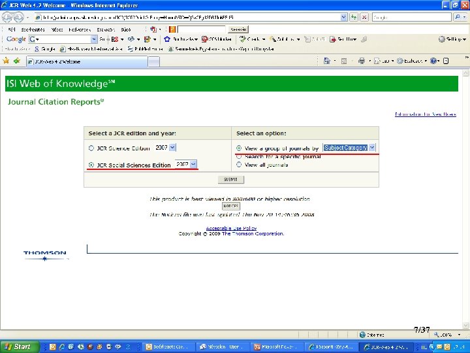Open the Súgó menu
The width and height of the screenshot is (470, 353).
pyautogui.click(x=126, y=29)
